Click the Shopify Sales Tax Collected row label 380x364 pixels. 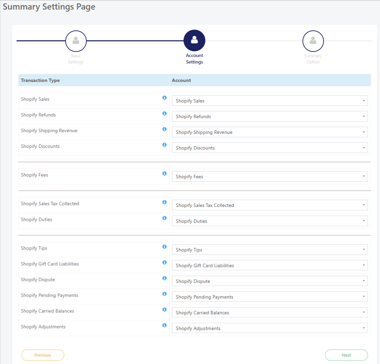point(50,204)
